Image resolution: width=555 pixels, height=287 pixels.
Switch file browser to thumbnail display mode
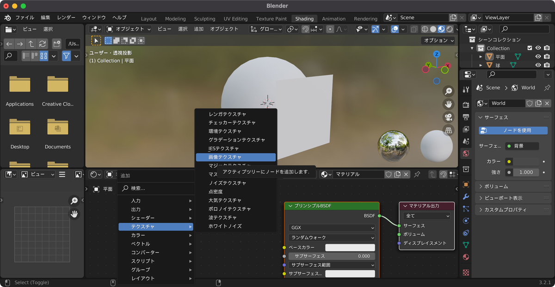(x=44, y=56)
